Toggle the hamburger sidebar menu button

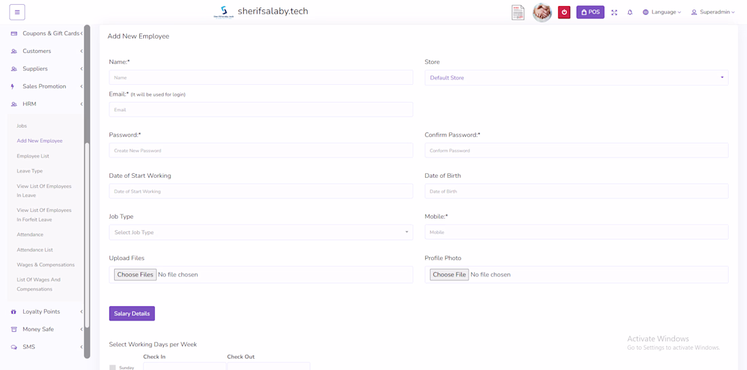(x=17, y=12)
